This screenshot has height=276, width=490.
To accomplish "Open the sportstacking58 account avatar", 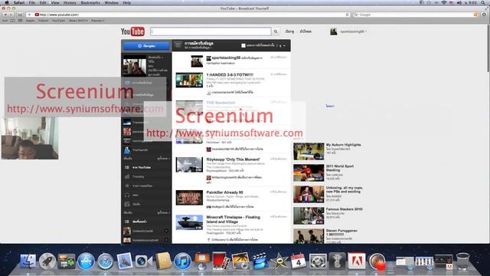I will pos(334,31).
